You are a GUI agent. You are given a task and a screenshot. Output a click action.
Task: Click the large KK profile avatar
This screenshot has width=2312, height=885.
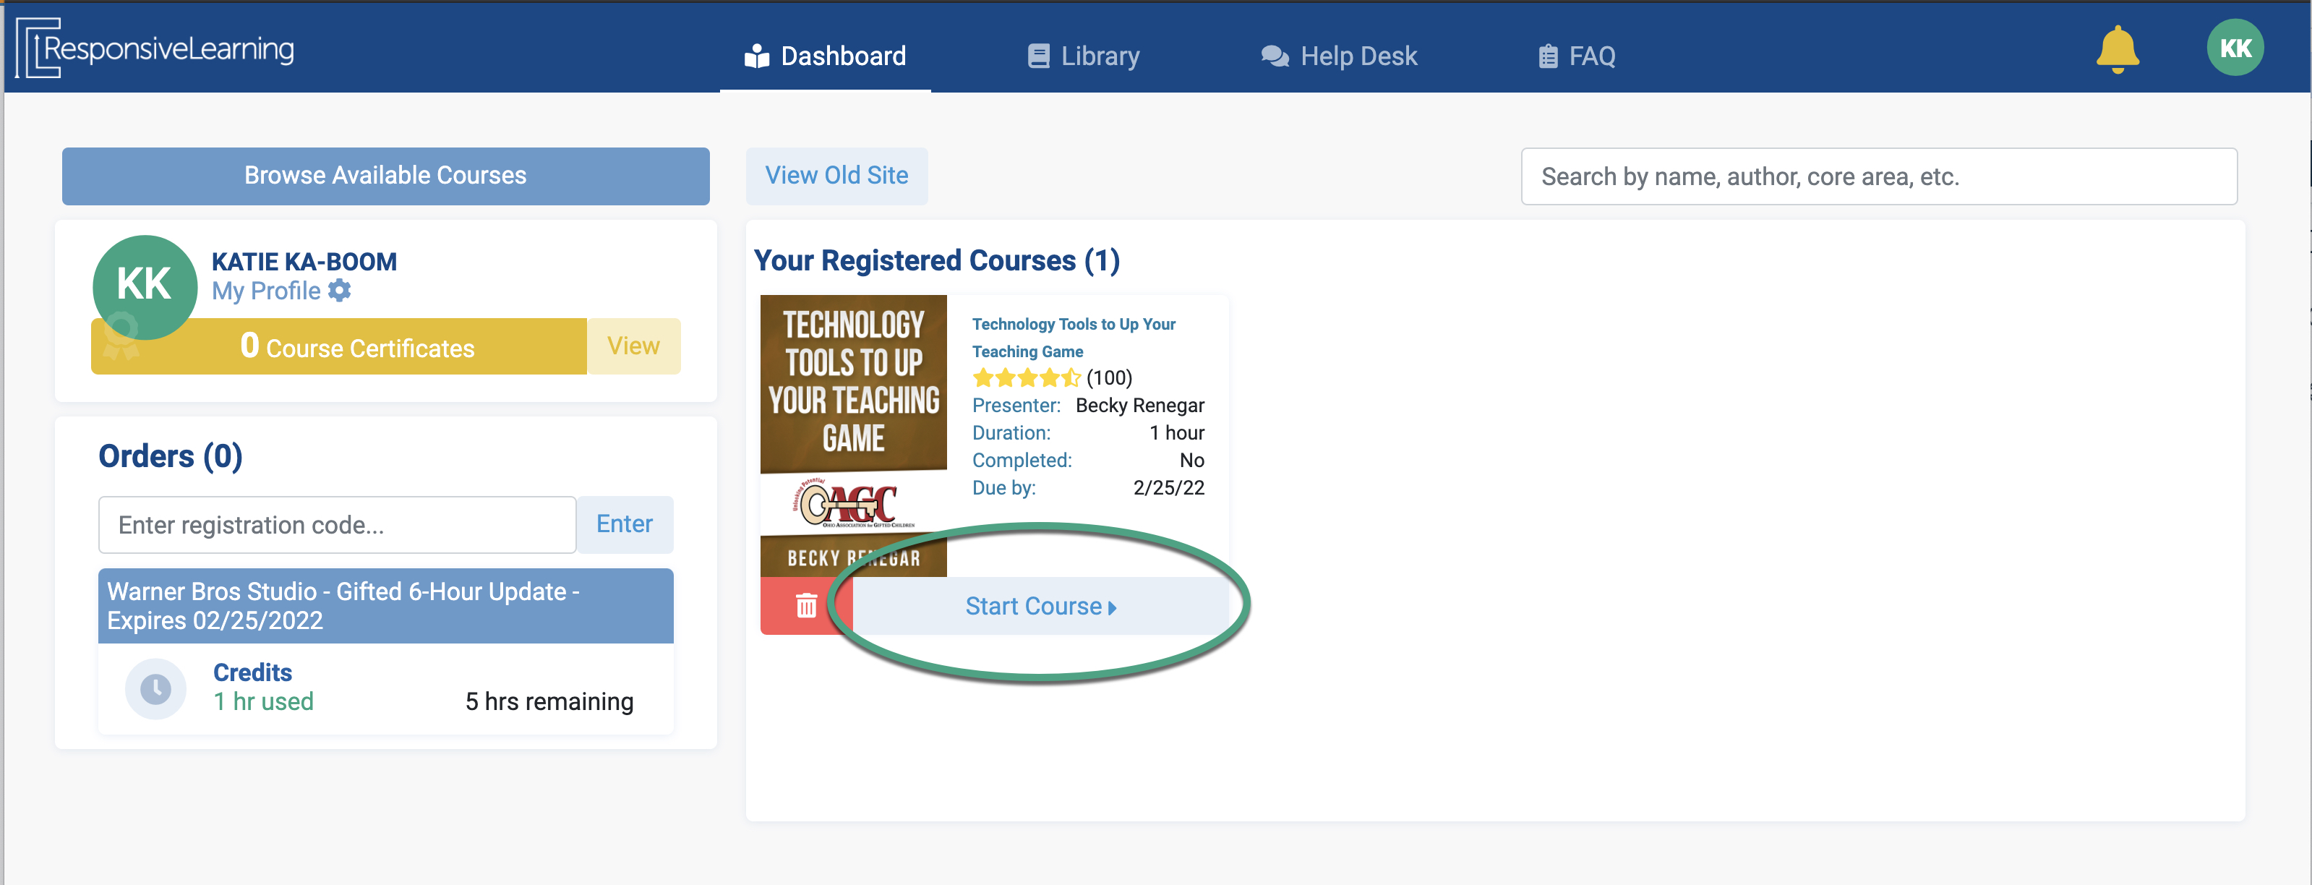145,286
